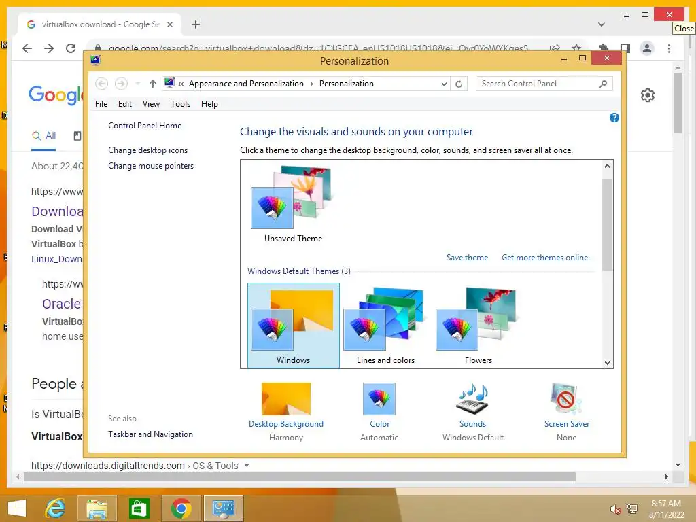
Task: Open File Explorer from taskbar
Action: coord(97,508)
